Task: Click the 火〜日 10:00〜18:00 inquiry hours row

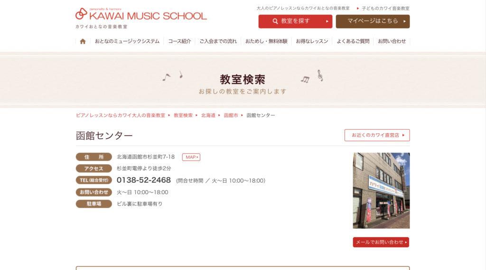Action: (x=142, y=192)
